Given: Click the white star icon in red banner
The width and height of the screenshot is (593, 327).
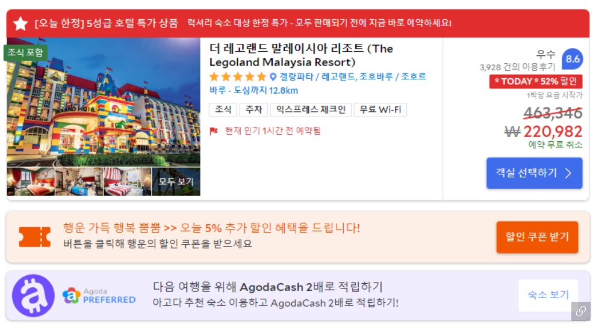Looking at the screenshot, I should (x=20, y=23).
